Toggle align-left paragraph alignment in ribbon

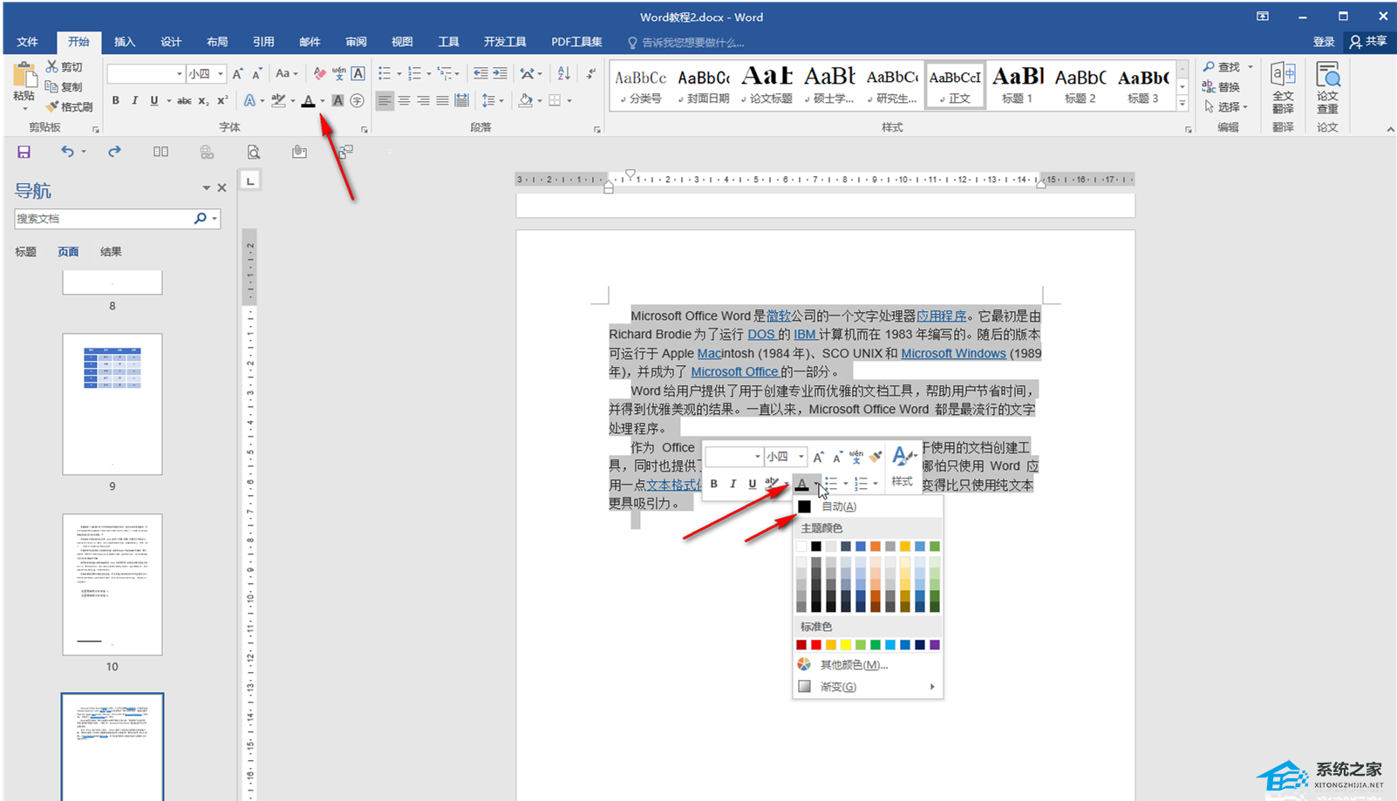click(x=385, y=101)
